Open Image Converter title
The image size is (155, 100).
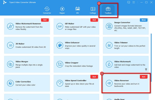[x=122, y=22]
